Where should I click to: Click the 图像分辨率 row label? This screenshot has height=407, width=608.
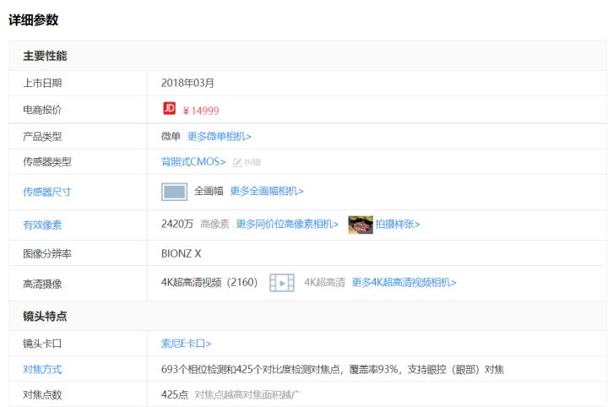(x=47, y=253)
